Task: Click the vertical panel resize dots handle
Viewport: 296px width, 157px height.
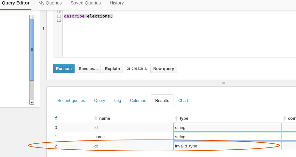Action: point(43,29)
